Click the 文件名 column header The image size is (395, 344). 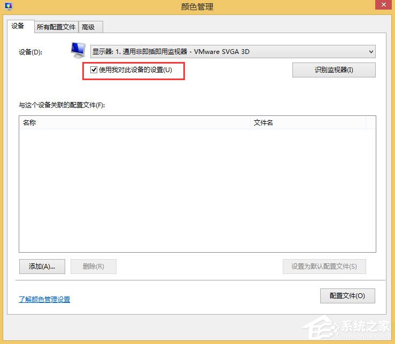click(x=307, y=122)
